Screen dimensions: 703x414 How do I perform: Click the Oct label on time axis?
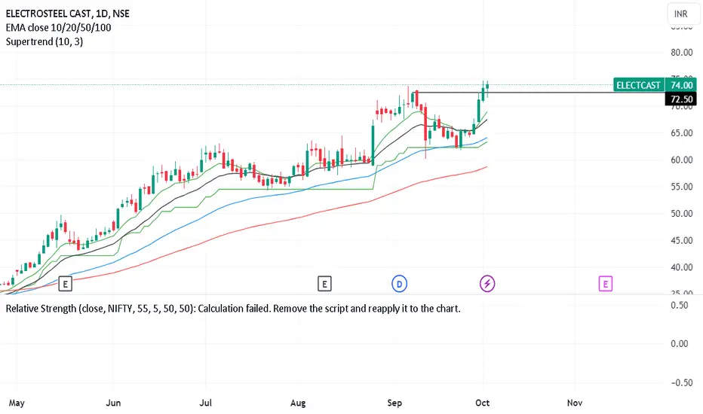click(x=483, y=403)
